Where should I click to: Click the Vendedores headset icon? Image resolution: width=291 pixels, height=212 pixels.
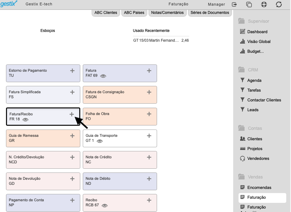click(x=242, y=159)
